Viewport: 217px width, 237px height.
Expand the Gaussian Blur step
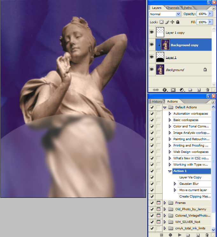pos(175,183)
